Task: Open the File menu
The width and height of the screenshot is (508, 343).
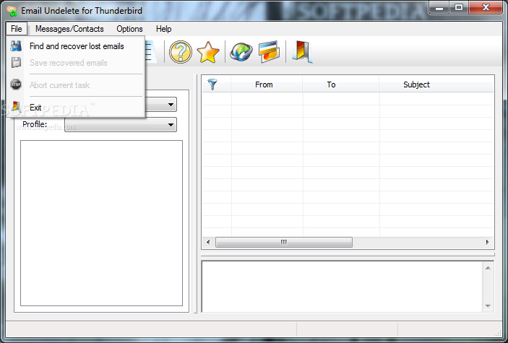Action: click(16, 29)
